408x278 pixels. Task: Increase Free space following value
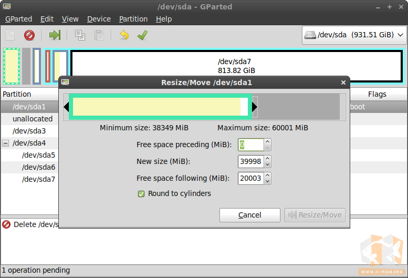pos(267,176)
